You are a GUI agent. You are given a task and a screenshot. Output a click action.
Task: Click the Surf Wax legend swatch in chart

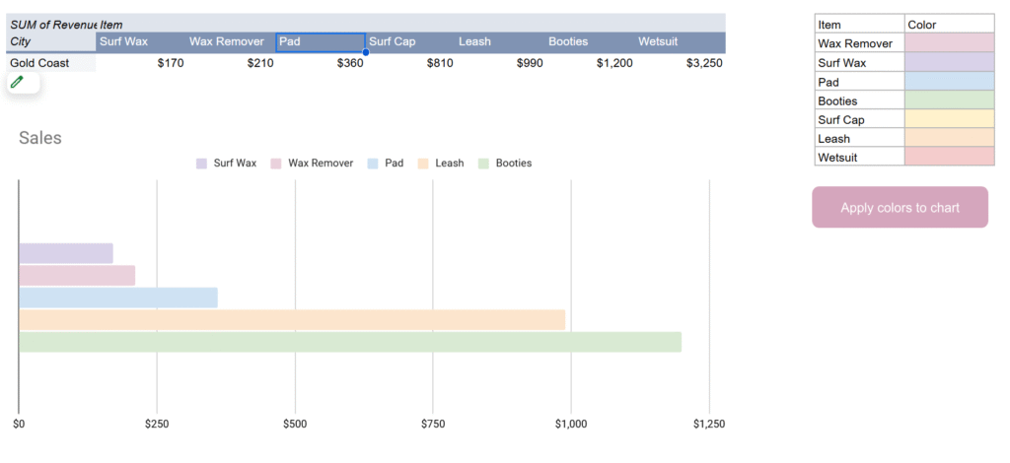201,164
